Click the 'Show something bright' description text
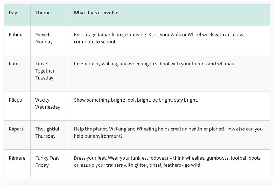Image resolution: width=273 pixels, height=185 pixels. tap(136, 100)
